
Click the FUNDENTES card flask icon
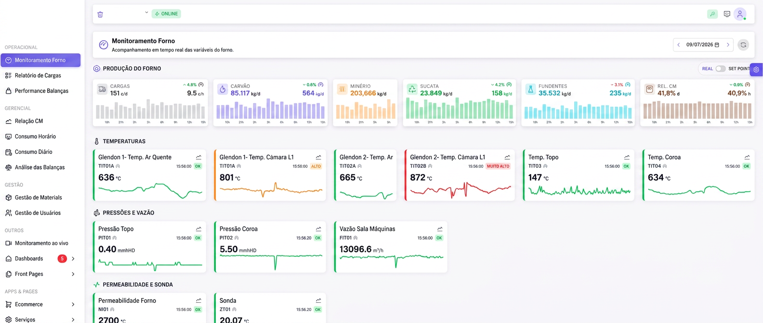pos(530,89)
